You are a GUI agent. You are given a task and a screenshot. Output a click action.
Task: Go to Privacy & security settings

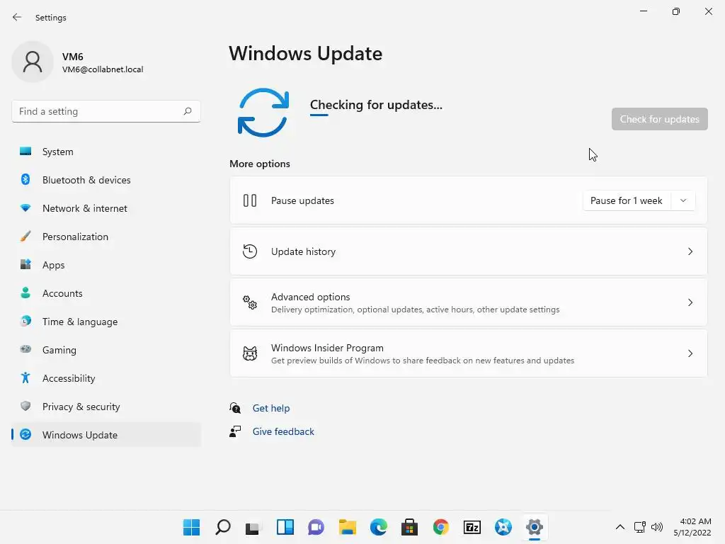pos(106,406)
